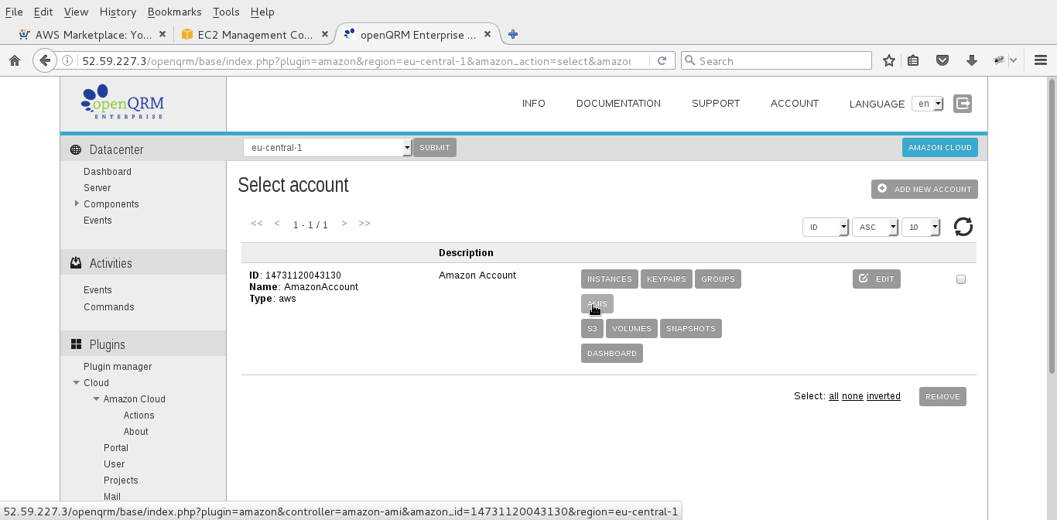This screenshot has width=1057, height=520.
Task: Open Volumes for AmazonAccount
Action: [631, 328]
